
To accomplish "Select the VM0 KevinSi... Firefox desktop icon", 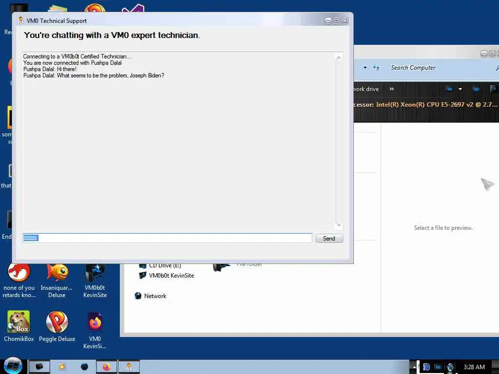I will [95, 330].
